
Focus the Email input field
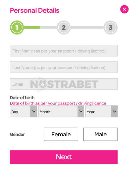(64, 84)
